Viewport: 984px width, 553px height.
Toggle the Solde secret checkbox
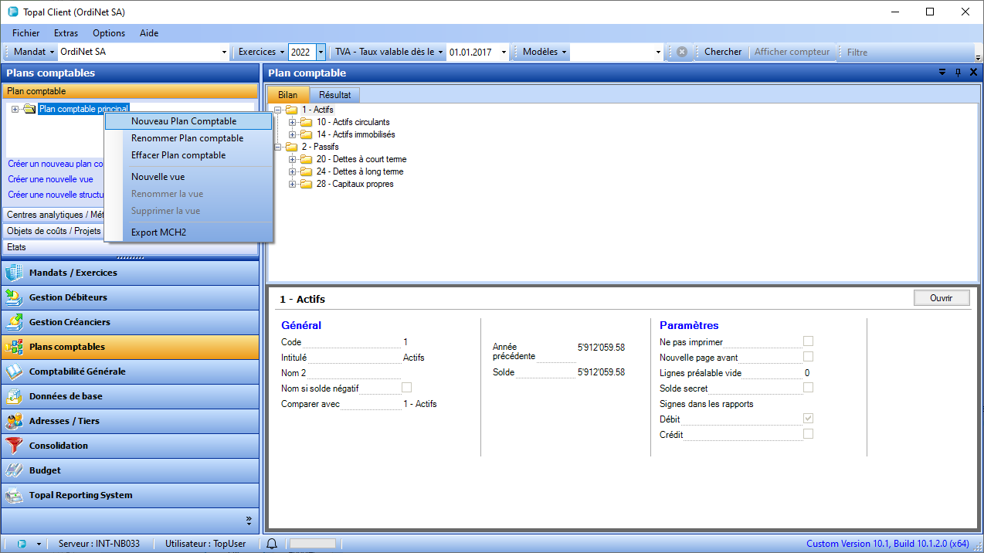[808, 388]
